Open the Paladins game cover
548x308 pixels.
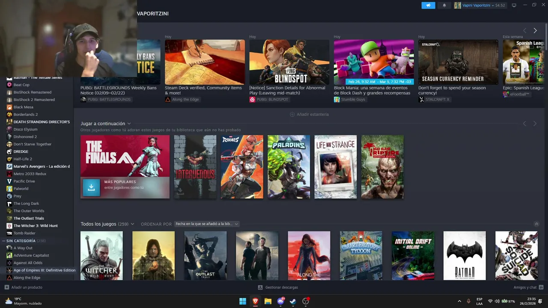(x=289, y=167)
